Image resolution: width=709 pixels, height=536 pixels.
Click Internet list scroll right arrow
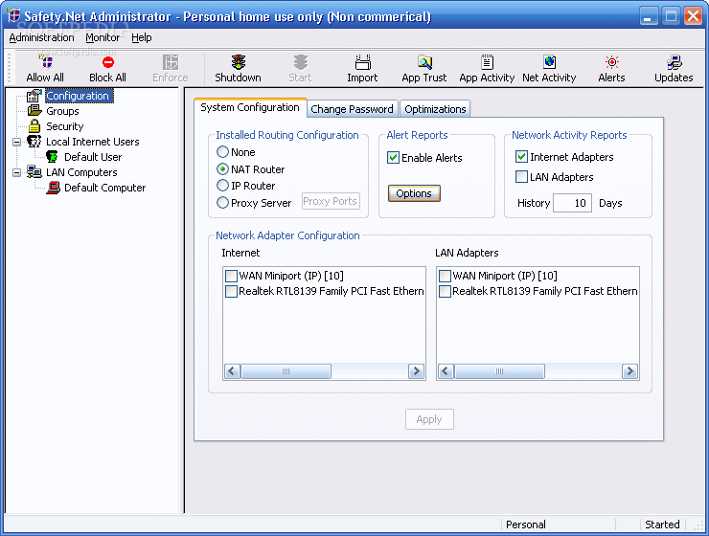416,371
